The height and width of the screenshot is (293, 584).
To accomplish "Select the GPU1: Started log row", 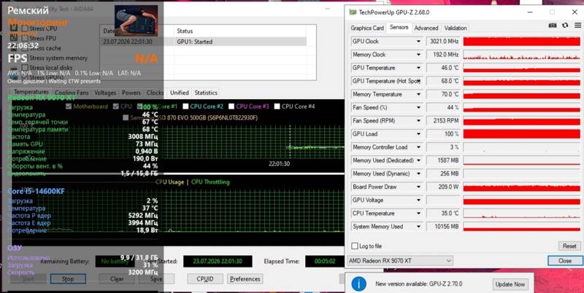I will pos(203,42).
